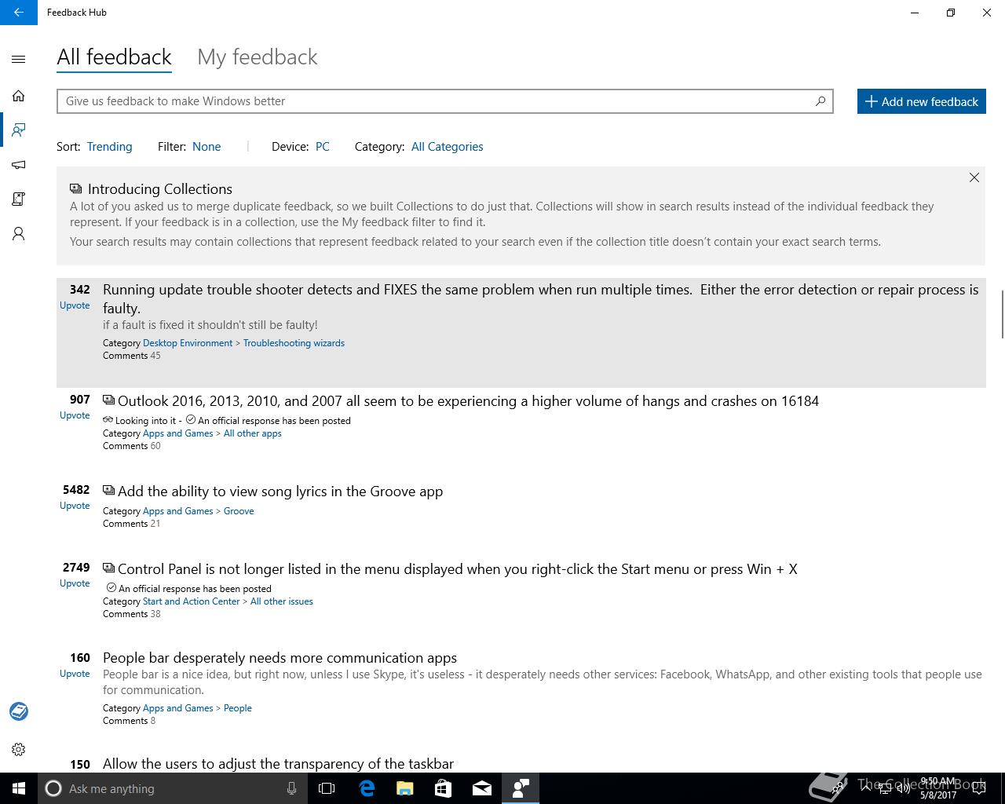Open taskbar transparency feedback title
Image resolution: width=1005 pixels, height=804 pixels.
(x=278, y=764)
